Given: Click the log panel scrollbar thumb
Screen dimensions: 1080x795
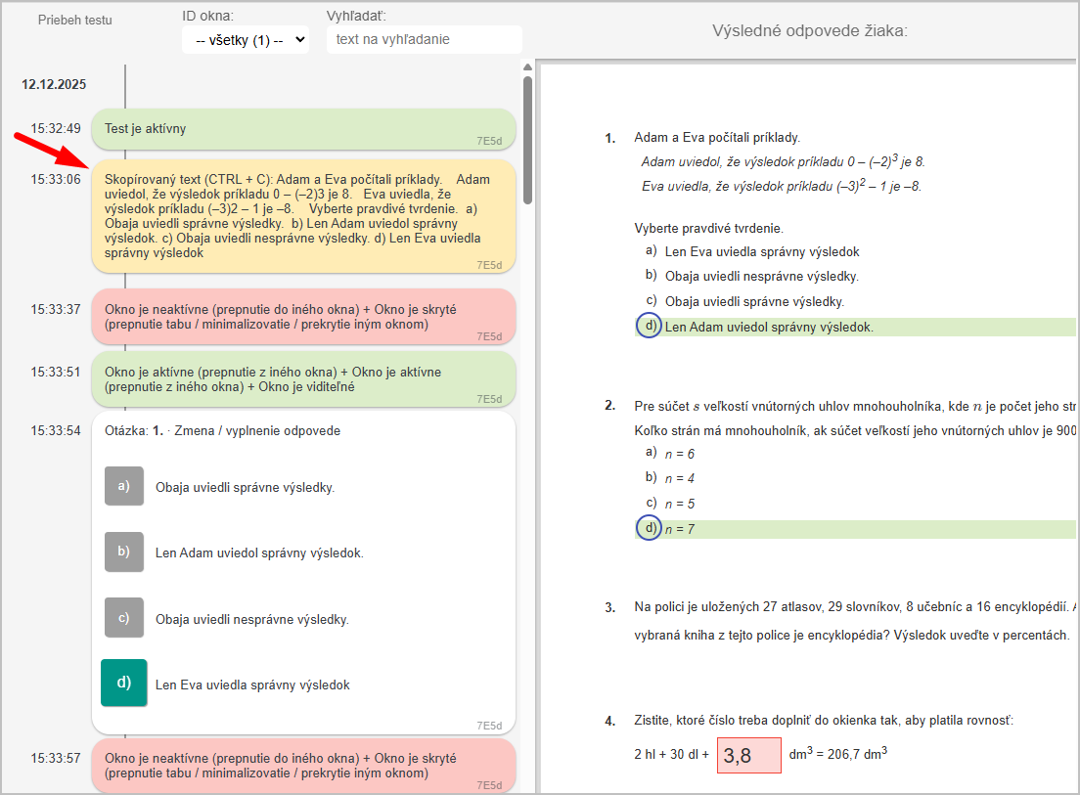Looking at the screenshot, I should tap(528, 137).
